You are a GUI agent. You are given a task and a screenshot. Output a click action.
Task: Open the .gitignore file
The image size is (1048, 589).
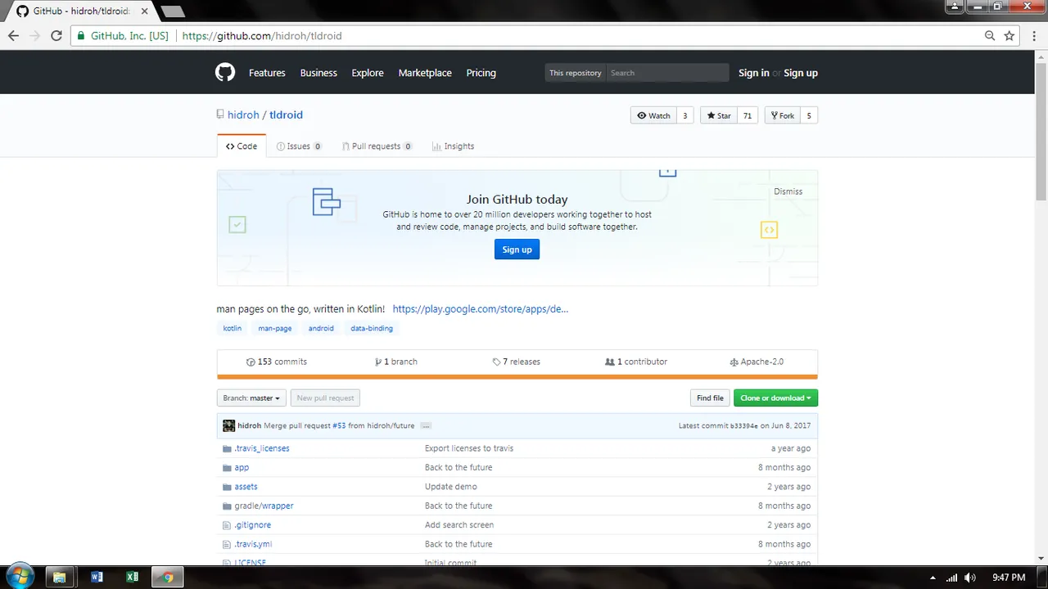click(x=252, y=525)
